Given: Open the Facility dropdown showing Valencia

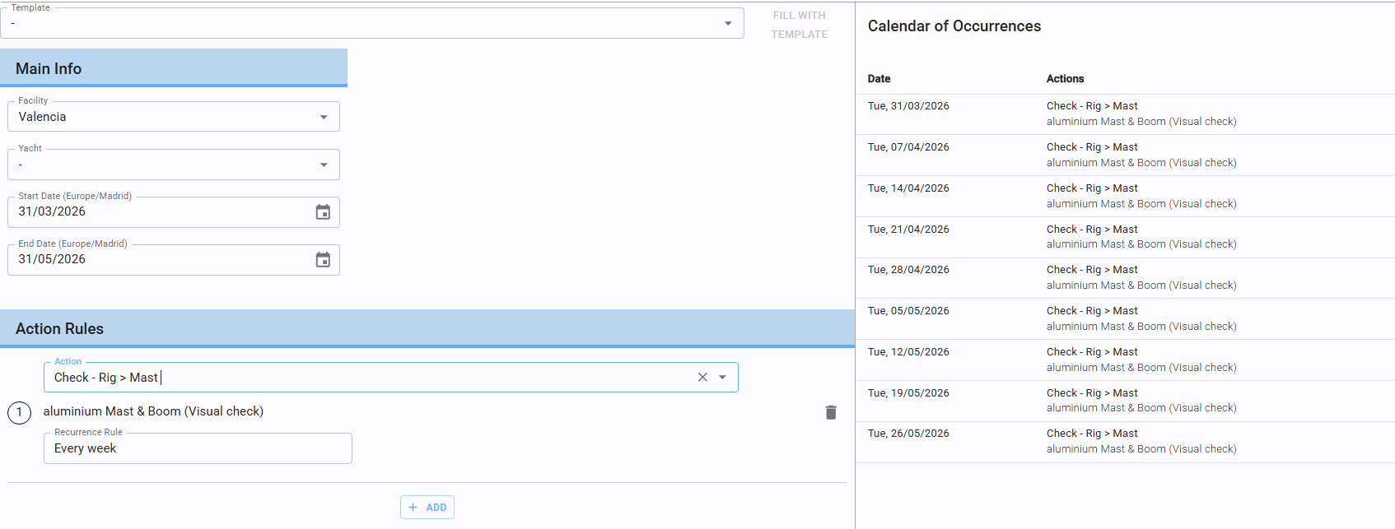Looking at the screenshot, I should [x=323, y=117].
